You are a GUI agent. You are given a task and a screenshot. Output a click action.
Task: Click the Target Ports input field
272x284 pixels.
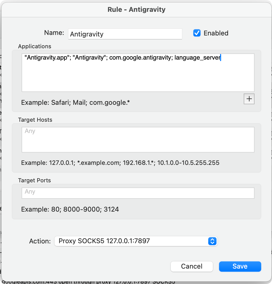tap(138, 193)
